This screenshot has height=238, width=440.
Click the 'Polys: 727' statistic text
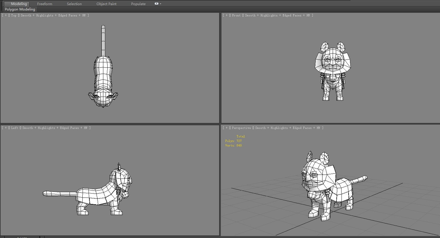[x=233, y=141]
